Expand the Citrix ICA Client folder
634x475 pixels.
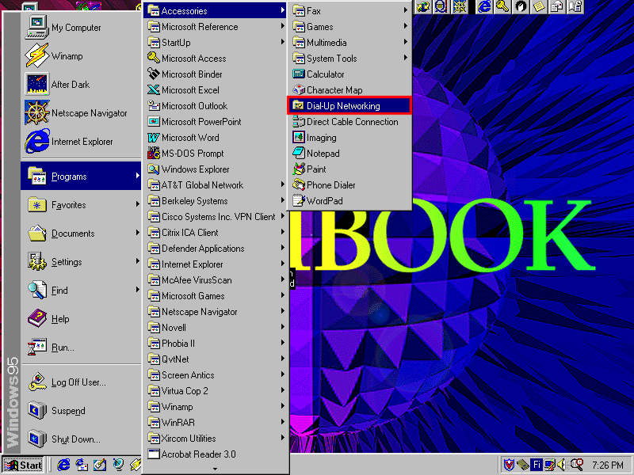(216, 232)
